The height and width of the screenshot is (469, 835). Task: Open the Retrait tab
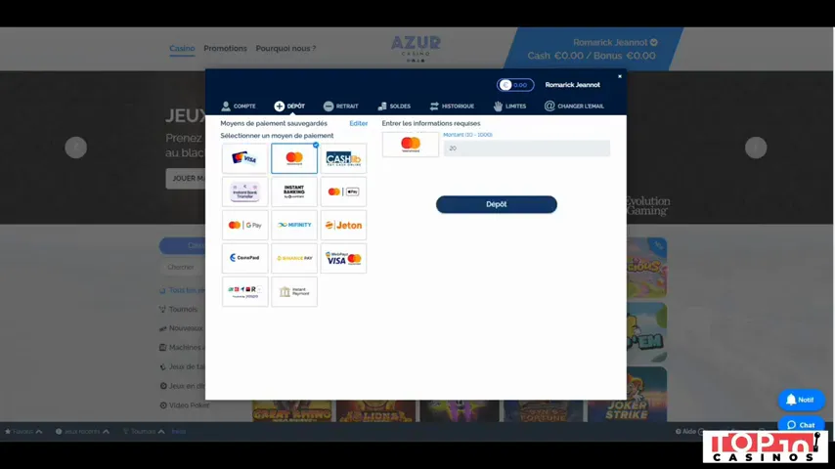[341, 106]
